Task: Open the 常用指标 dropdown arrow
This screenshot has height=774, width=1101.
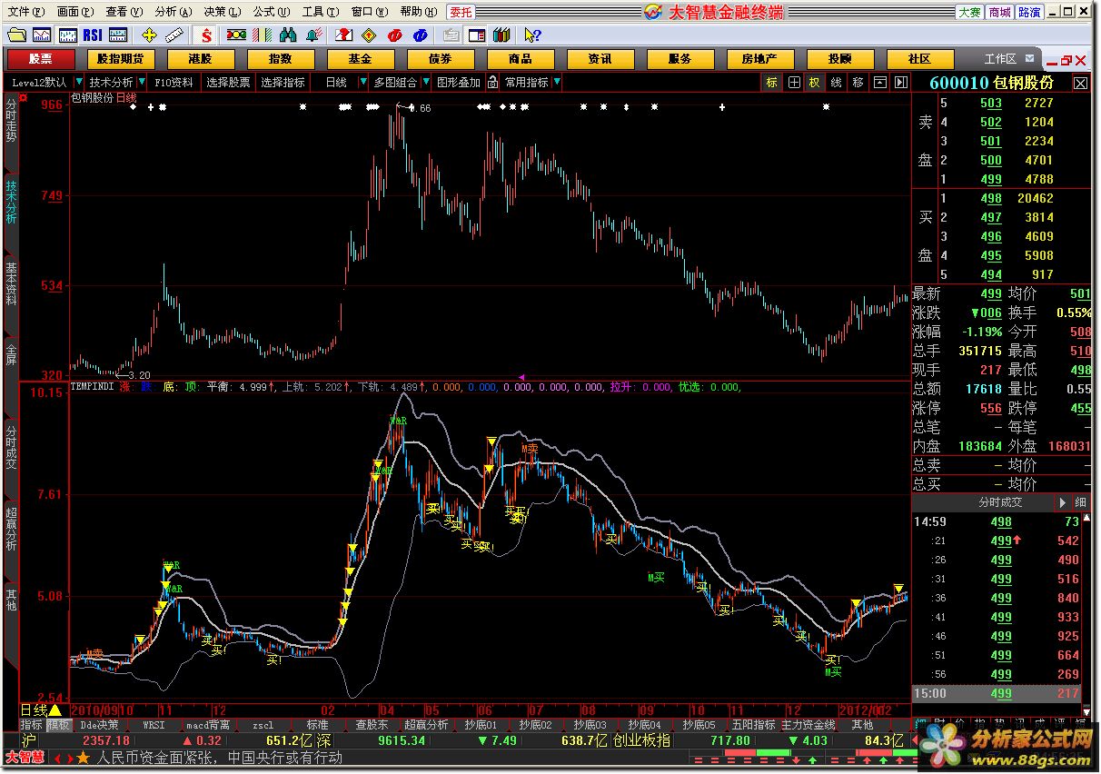Action: [556, 82]
